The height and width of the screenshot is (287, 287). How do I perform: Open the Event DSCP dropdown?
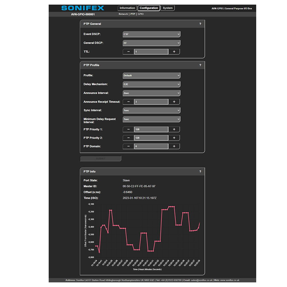(151, 34)
